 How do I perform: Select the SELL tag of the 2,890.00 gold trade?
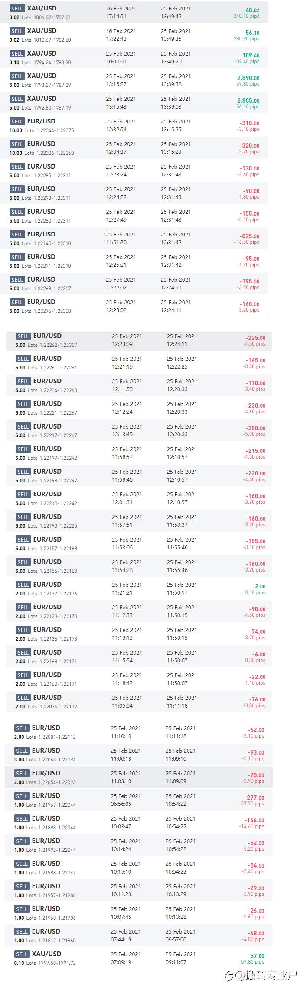[x=17, y=76]
